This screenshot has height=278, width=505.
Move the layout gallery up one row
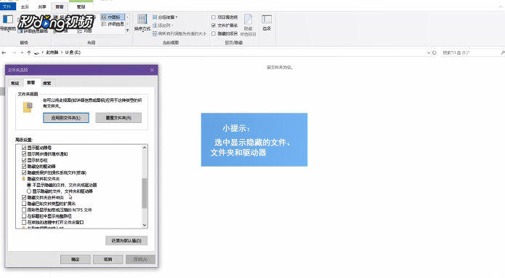(x=128, y=17)
